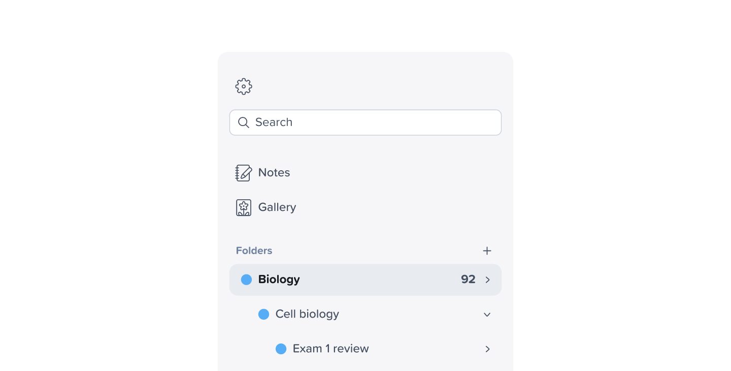Image resolution: width=731 pixels, height=371 pixels.
Task: Click the 92 note count badge
Action: (468, 279)
